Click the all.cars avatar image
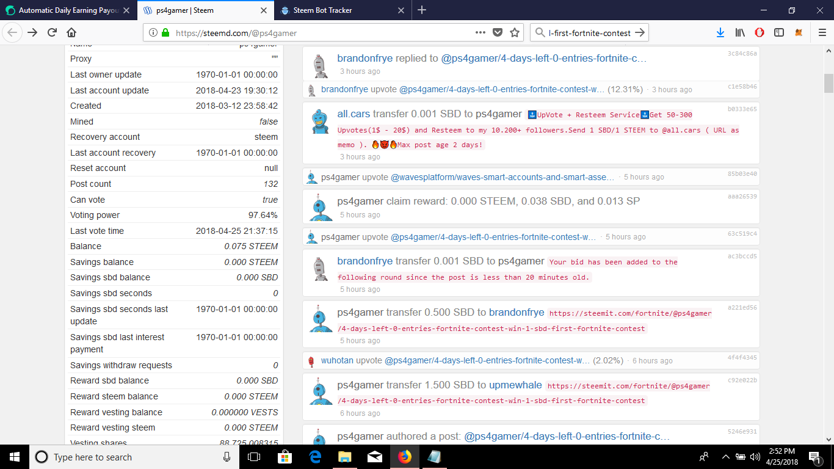The width and height of the screenshot is (834, 469). coord(320,122)
